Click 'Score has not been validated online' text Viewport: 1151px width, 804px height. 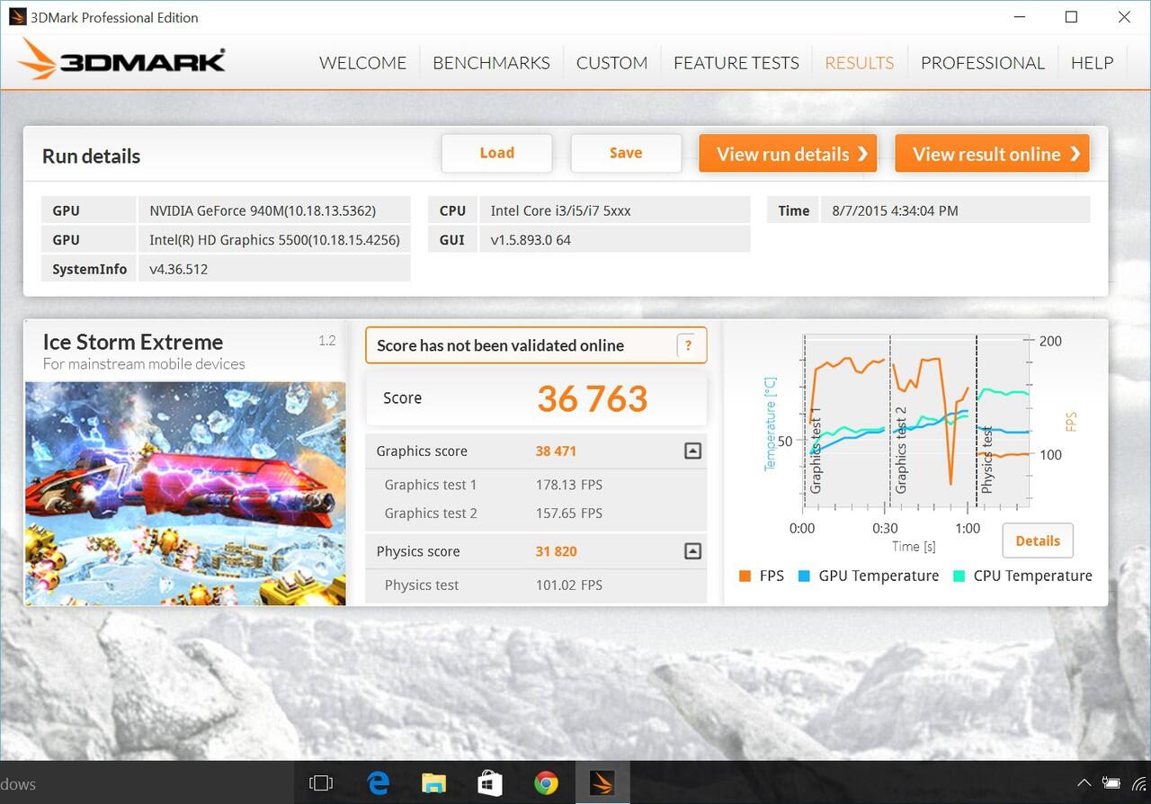pos(500,345)
